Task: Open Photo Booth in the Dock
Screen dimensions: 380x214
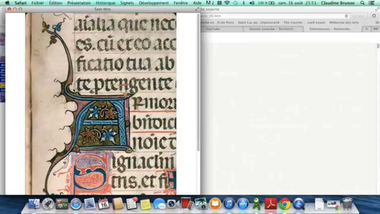Action: point(187,204)
